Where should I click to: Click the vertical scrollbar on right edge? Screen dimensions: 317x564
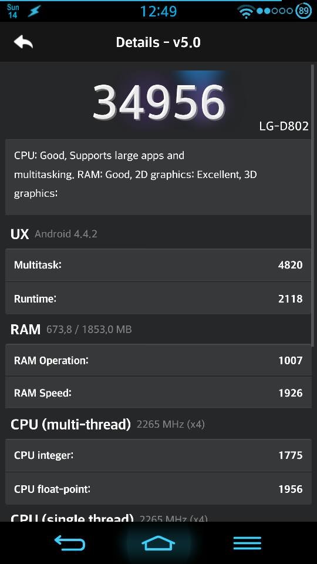(313, 205)
